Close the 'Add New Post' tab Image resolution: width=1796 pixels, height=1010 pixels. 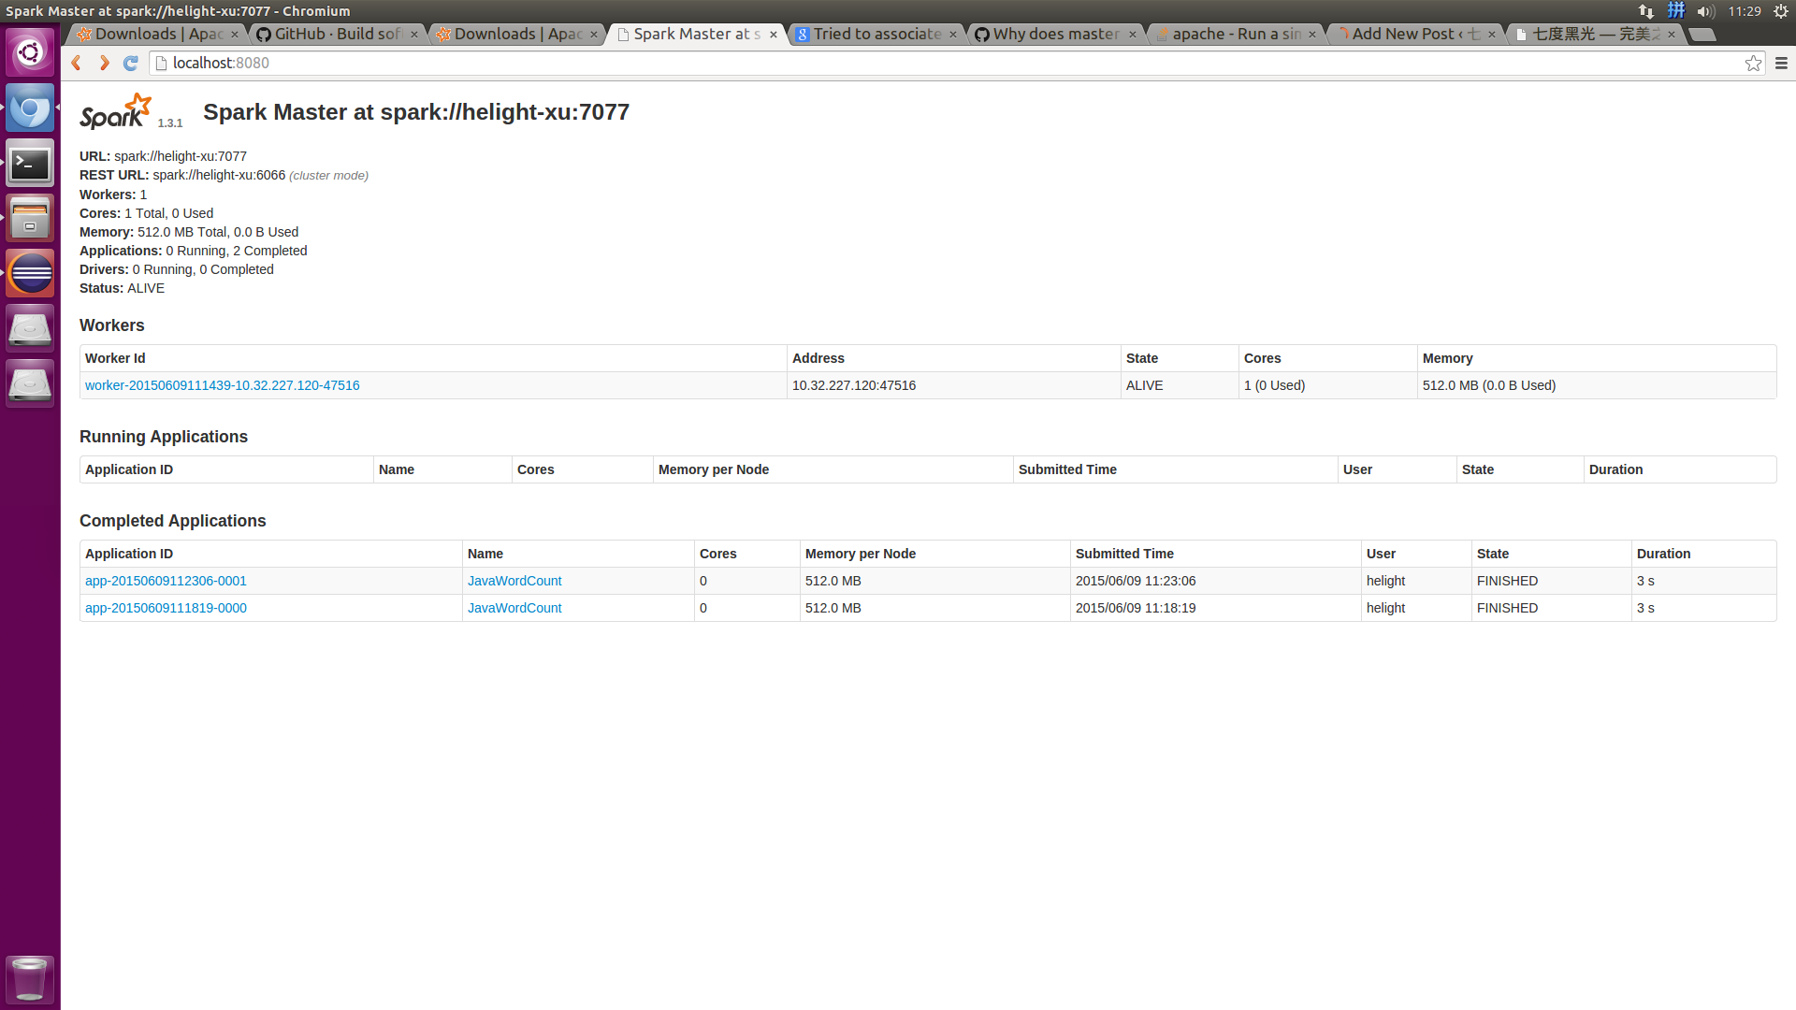click(1492, 35)
